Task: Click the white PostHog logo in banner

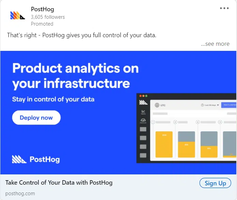Action: click(x=36, y=159)
